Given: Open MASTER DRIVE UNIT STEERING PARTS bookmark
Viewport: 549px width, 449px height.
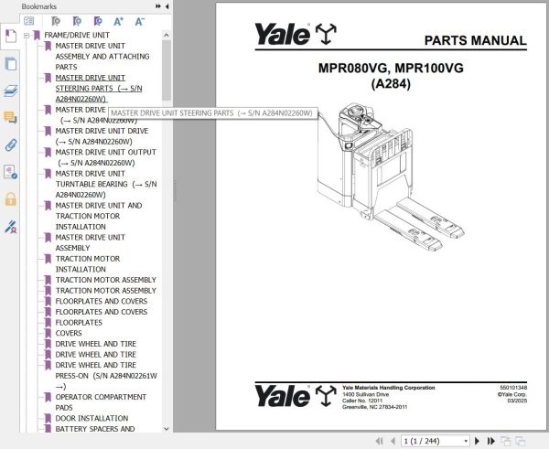Looking at the screenshot, I should tap(99, 88).
